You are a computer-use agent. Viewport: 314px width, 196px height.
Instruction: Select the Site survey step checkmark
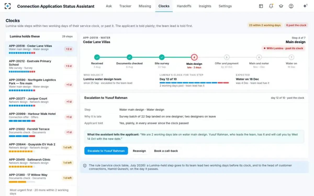click(162, 57)
